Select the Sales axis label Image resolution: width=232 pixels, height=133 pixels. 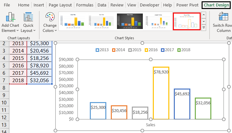[151, 125]
